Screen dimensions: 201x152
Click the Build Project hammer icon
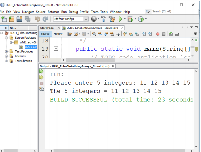[x=104, y=19]
